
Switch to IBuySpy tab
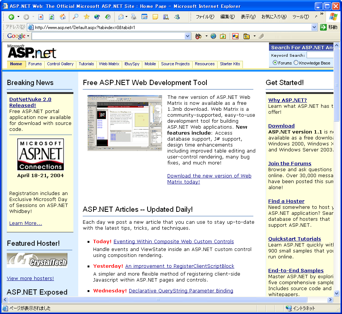[132, 64]
